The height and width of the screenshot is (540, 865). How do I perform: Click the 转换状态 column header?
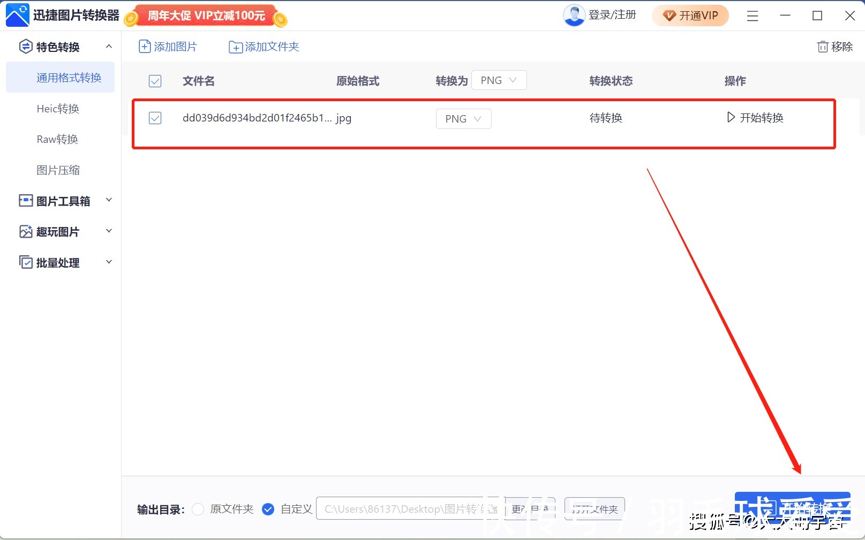[611, 81]
